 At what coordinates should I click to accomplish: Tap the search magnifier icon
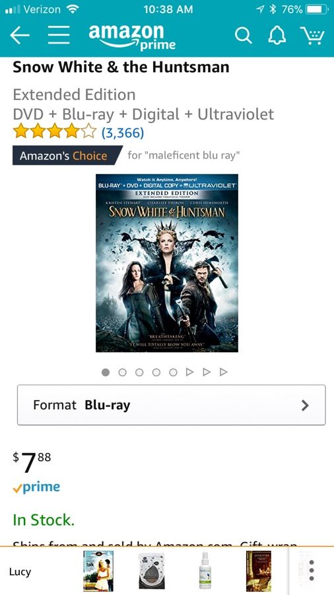pyautogui.click(x=243, y=36)
